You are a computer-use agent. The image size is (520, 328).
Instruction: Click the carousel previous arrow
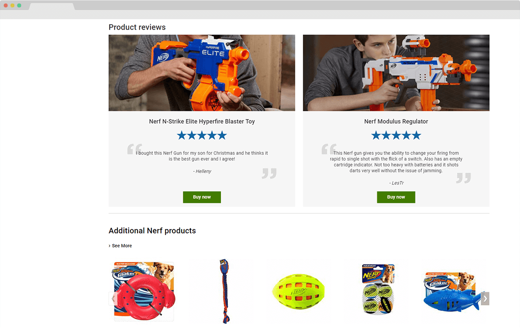(x=113, y=298)
